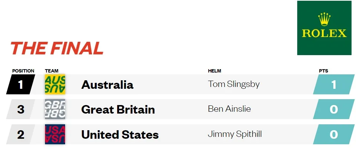Click Australia's points badge showing 1

click(334, 84)
